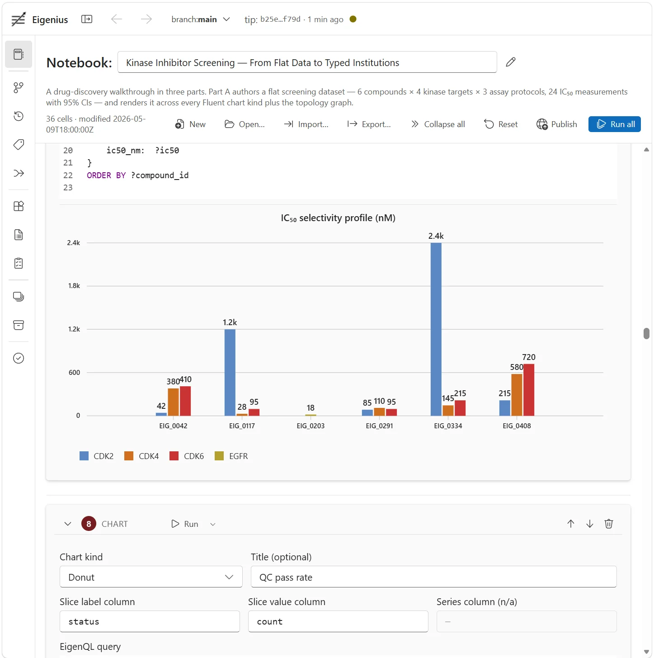Move cell 8 up
This screenshot has width=654, height=658.
coord(571,524)
